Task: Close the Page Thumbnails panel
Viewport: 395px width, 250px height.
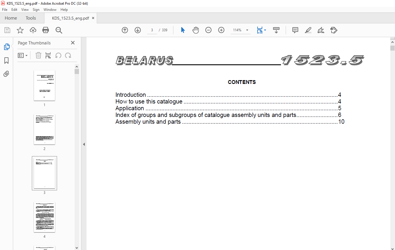Action: [73, 43]
